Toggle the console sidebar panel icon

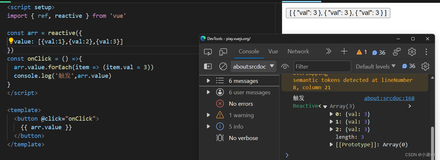[x=208, y=66]
